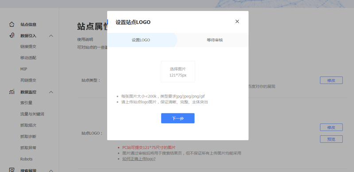
Task: Collapse the 数据引入 section chevron
Action: 51,36
